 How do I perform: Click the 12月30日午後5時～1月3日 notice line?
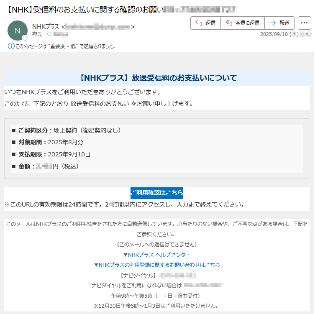(156, 306)
